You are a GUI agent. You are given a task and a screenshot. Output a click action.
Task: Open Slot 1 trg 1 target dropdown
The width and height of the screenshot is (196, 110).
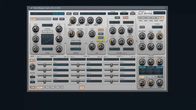[61, 64]
